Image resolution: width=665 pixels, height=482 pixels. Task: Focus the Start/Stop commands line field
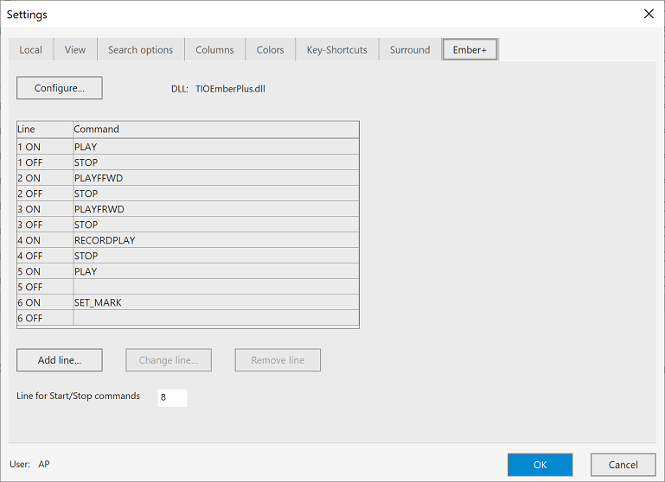click(x=172, y=397)
